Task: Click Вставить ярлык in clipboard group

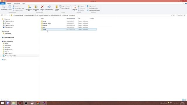Action: 18,10
